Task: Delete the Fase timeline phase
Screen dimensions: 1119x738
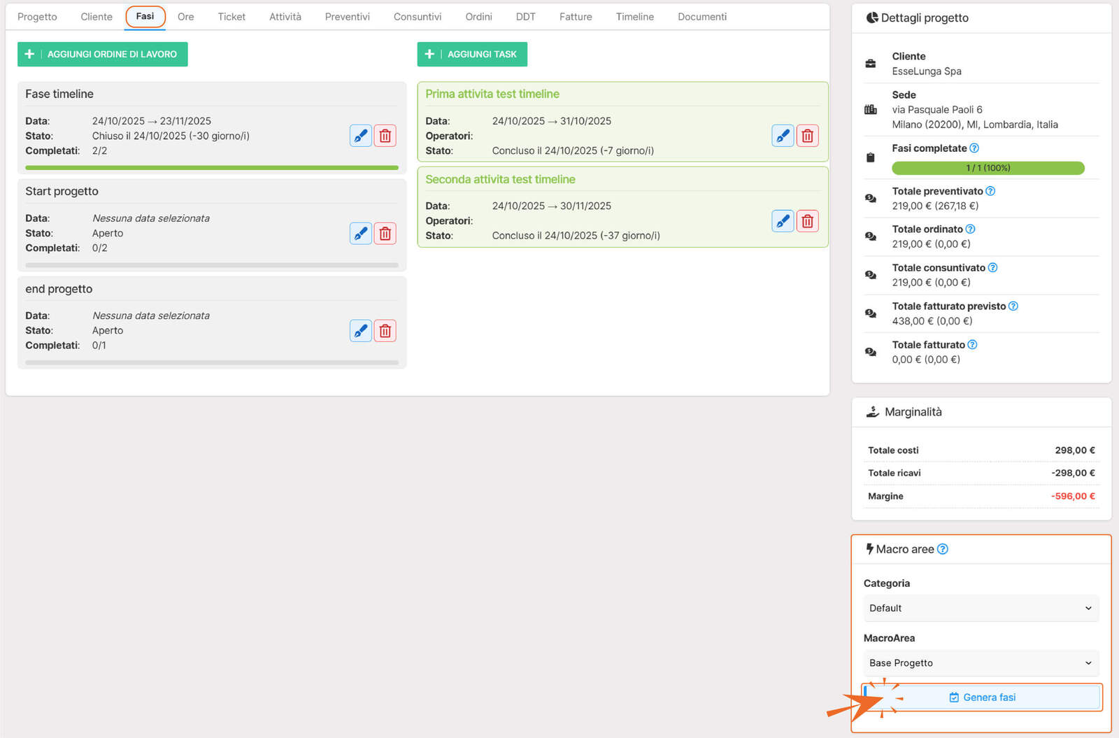Action: pos(385,136)
